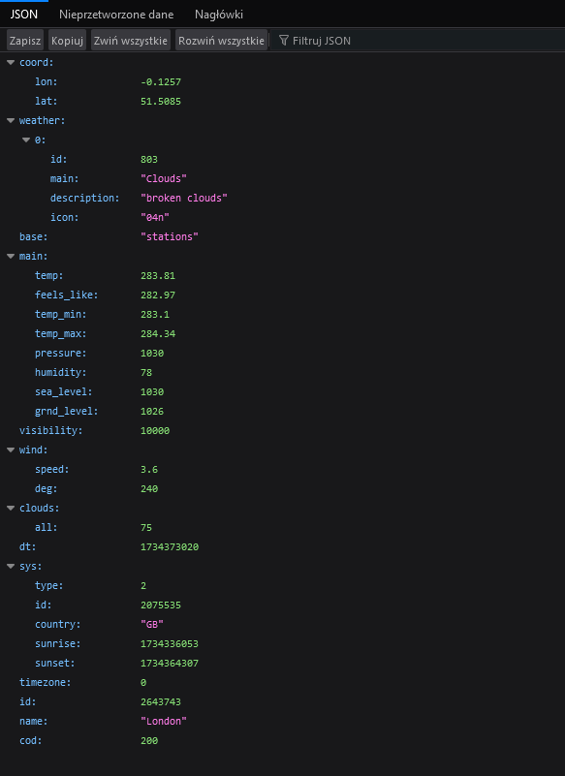Click Zwiń wszystkie button
The image size is (565, 776).
(x=131, y=41)
